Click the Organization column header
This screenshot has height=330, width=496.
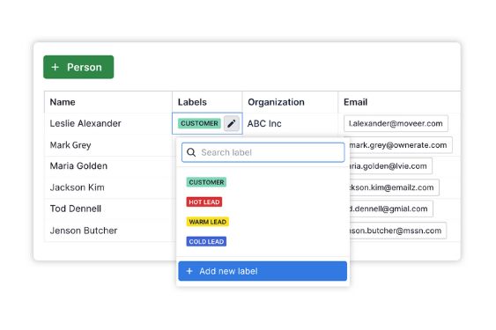(276, 102)
